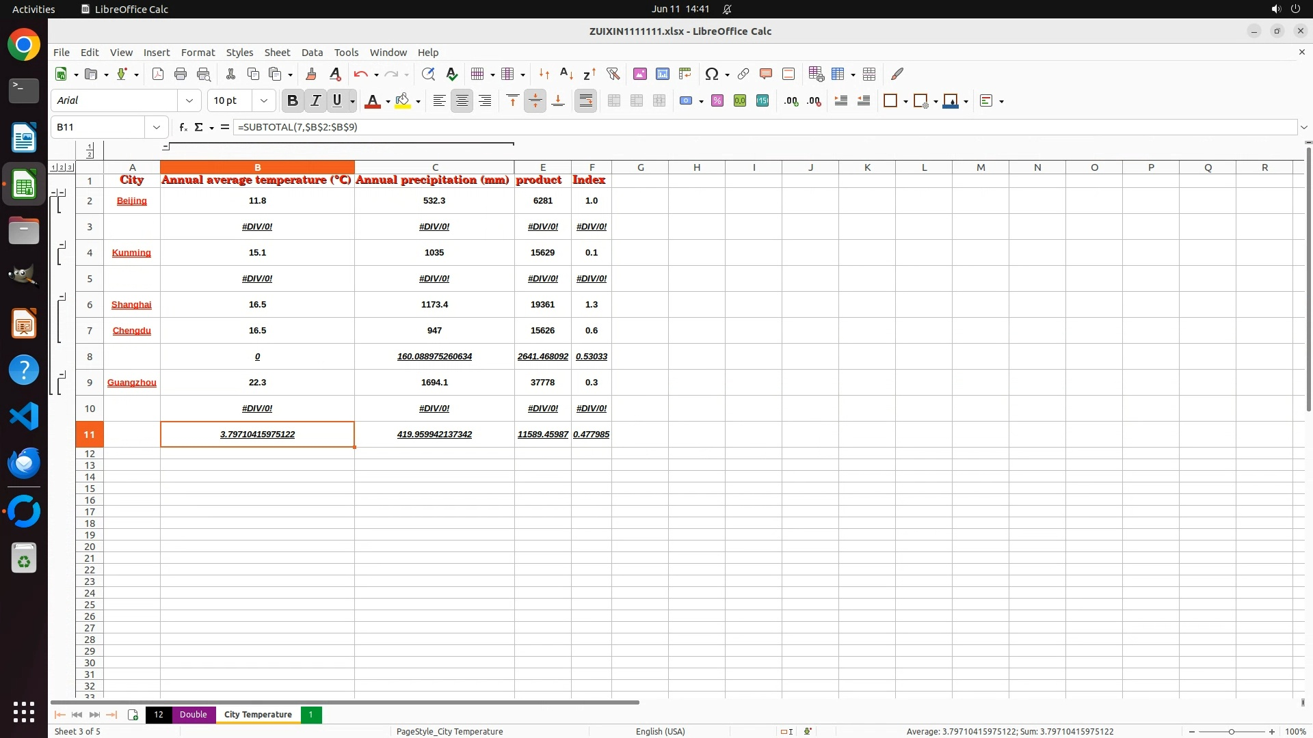Toggle Italic formatting button

click(x=315, y=101)
